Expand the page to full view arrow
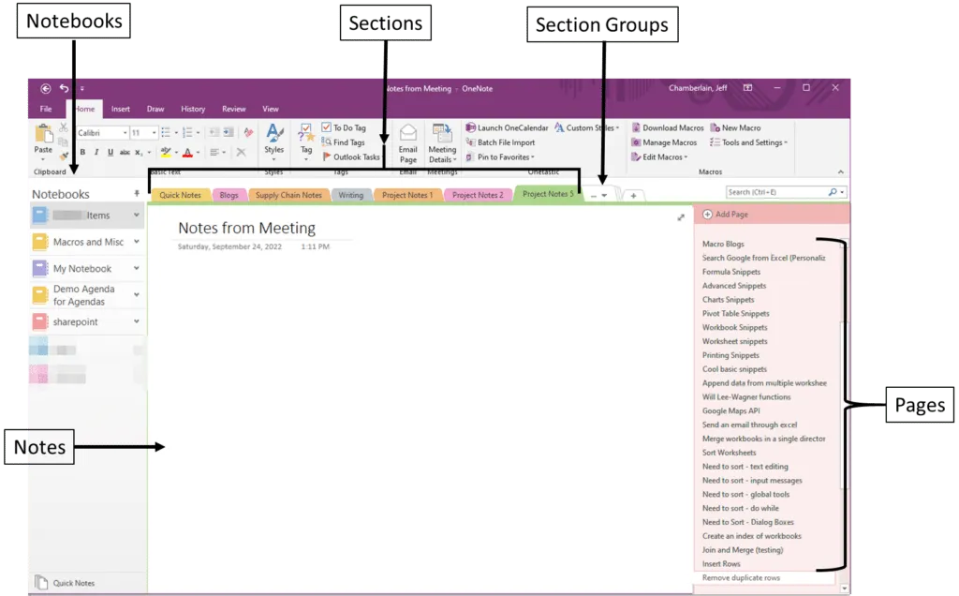959x596 pixels. click(681, 217)
